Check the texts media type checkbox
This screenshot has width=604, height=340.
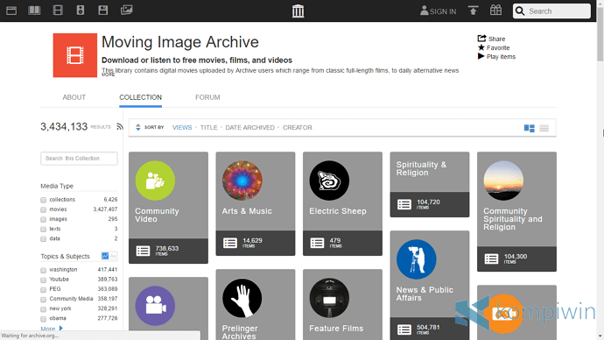pos(43,230)
